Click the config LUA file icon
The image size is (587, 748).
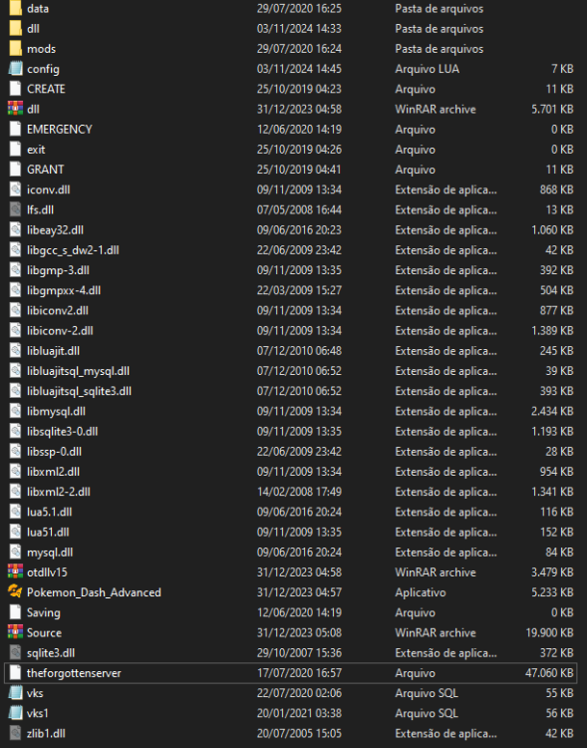pos(15,69)
